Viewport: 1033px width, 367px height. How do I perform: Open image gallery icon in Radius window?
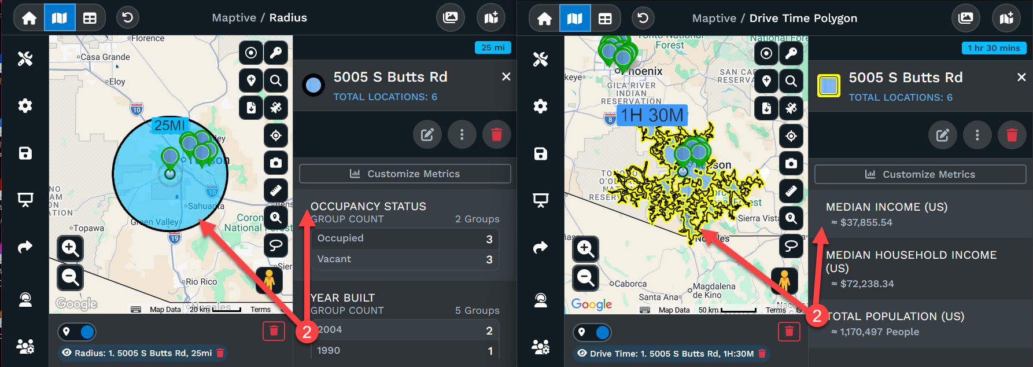click(x=450, y=18)
